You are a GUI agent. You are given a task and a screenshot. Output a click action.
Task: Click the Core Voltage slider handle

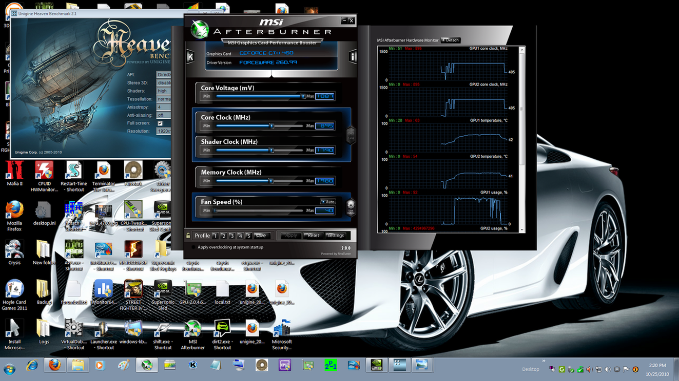[303, 96]
